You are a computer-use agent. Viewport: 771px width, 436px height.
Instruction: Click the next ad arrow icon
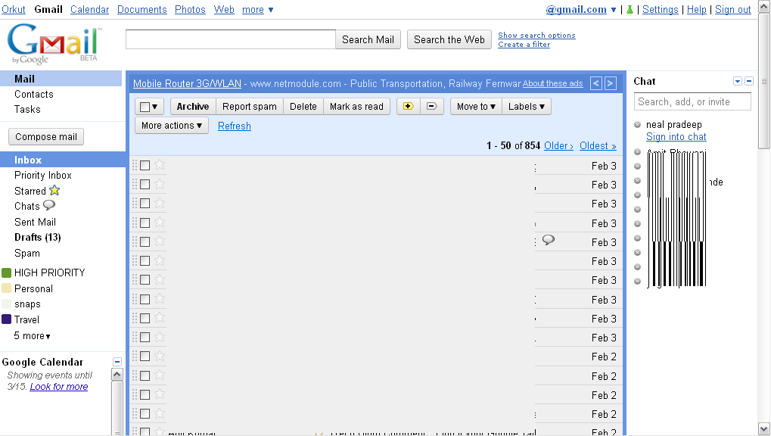point(610,83)
